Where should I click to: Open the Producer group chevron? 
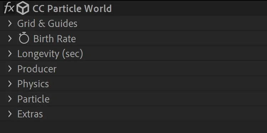pyautogui.click(x=10, y=69)
